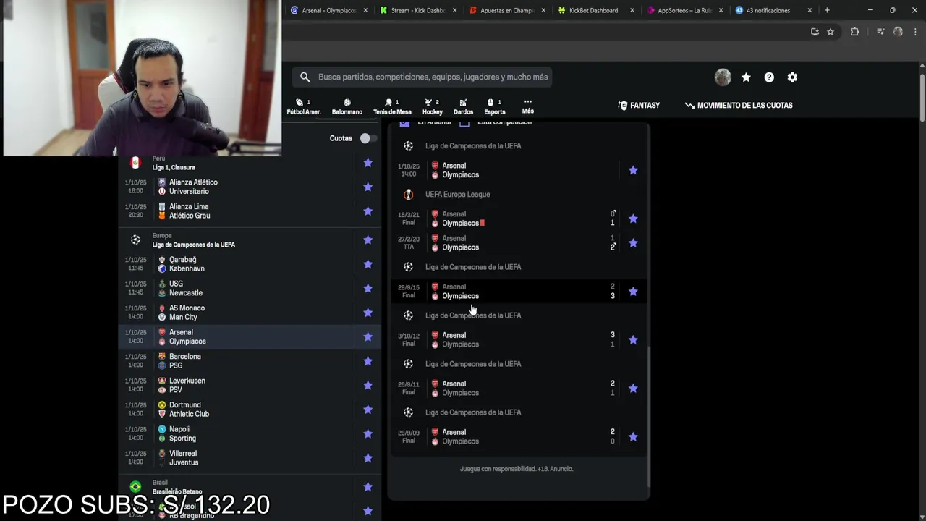Star the 18/3/21 Europa League result
This screenshot has height=521, width=926.
(633, 219)
